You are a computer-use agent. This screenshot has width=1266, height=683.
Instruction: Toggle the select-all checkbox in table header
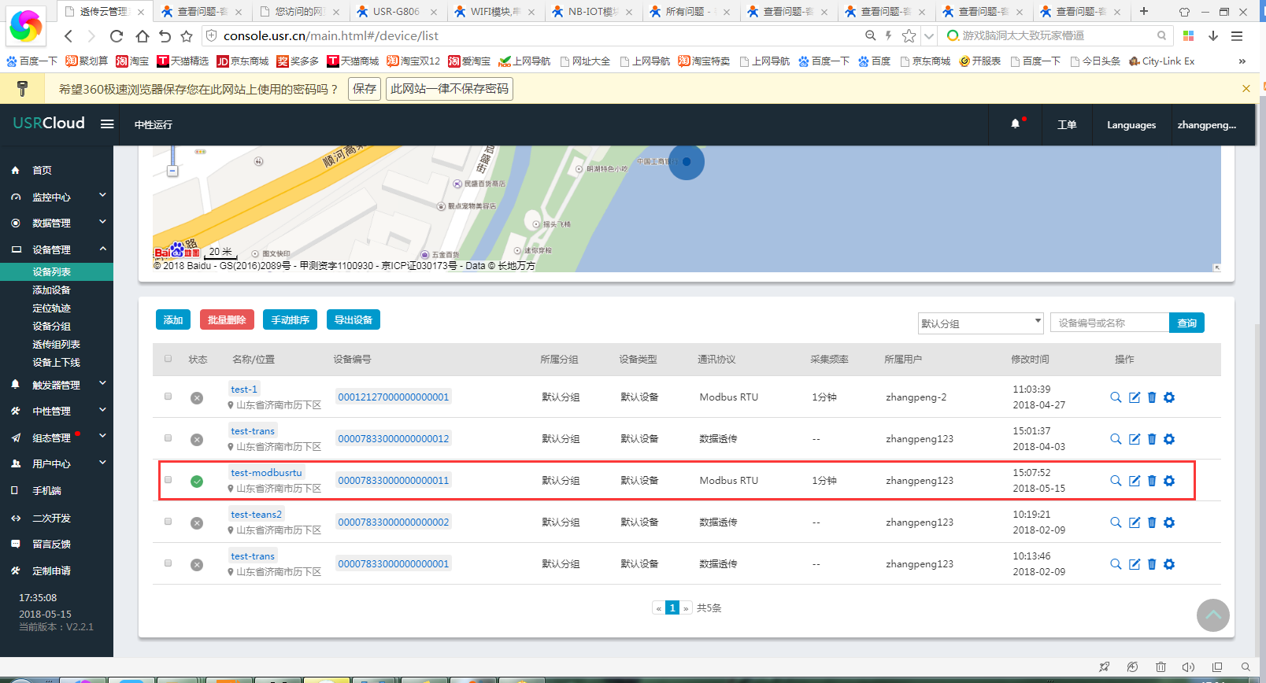click(168, 359)
